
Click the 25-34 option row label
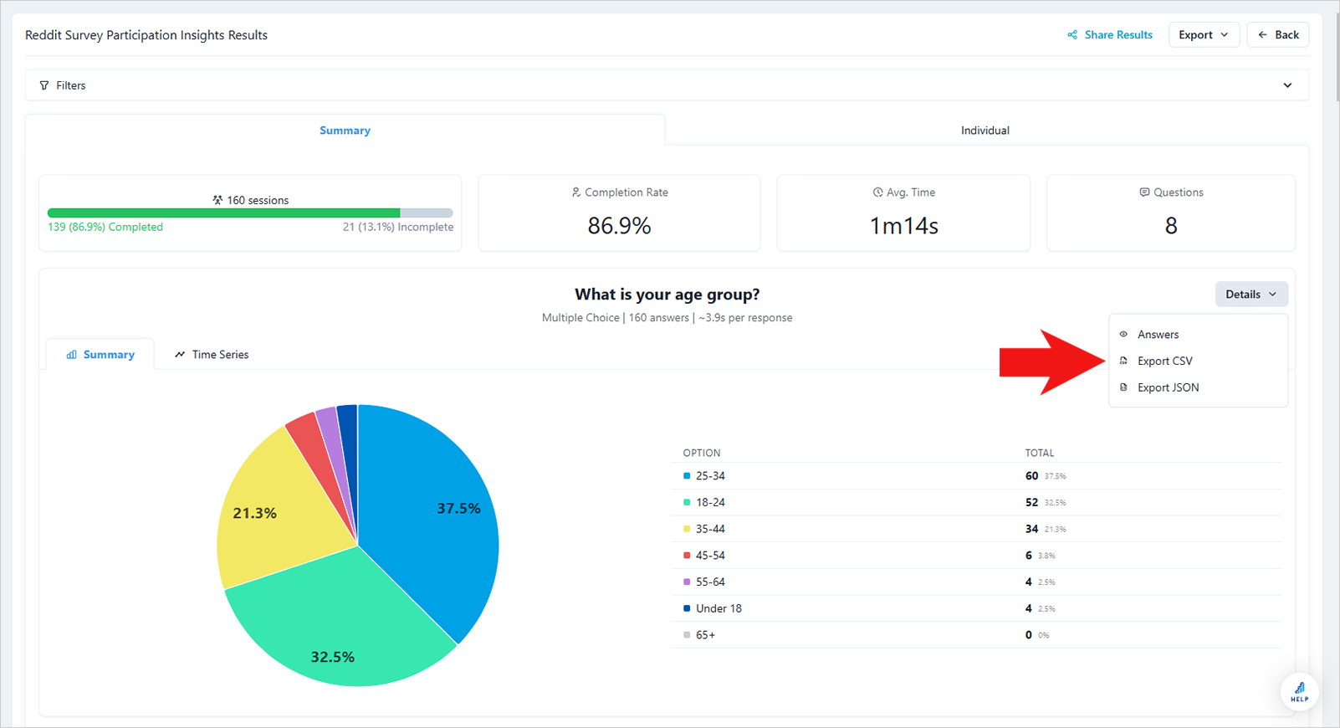710,476
